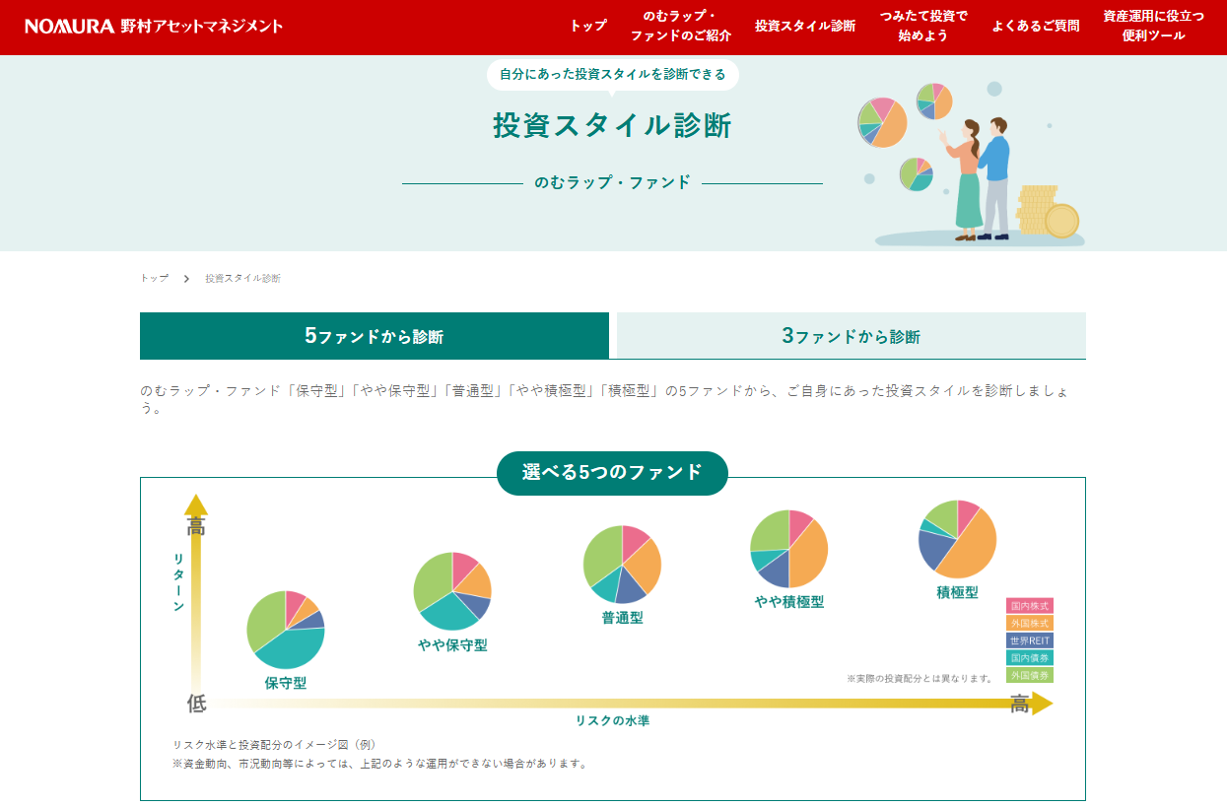The width and height of the screenshot is (1227, 807).
Task: Click the 積極型 pie chart
Action: click(957, 539)
